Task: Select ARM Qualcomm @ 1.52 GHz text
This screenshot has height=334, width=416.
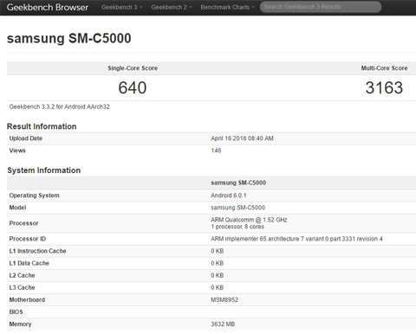Action: click(249, 220)
